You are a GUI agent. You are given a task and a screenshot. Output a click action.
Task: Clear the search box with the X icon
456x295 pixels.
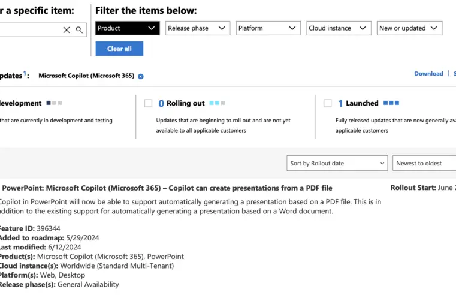point(67,29)
